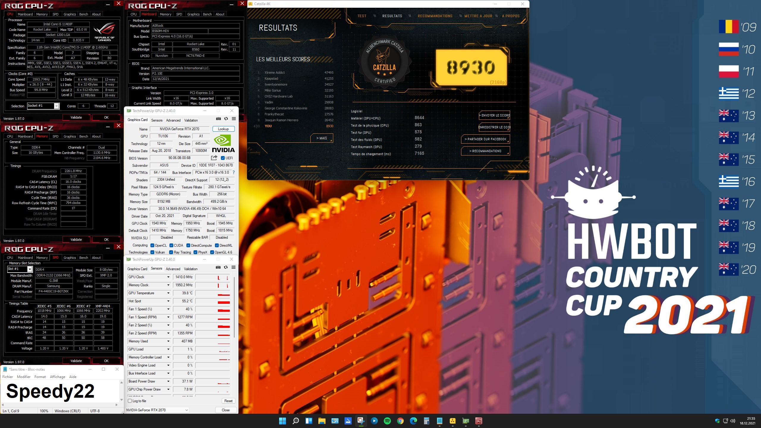Image resolution: width=761 pixels, height=428 pixels.
Task: Open File Explorer from the taskbar
Action: tap(322, 421)
